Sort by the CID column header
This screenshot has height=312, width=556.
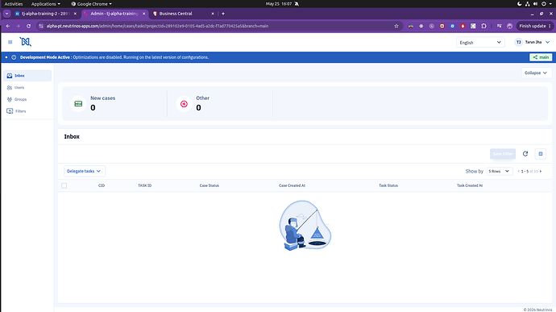[102, 185]
